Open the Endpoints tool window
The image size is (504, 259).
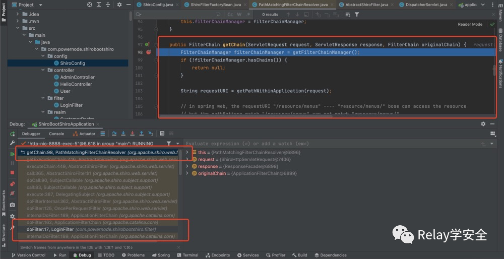point(217,255)
